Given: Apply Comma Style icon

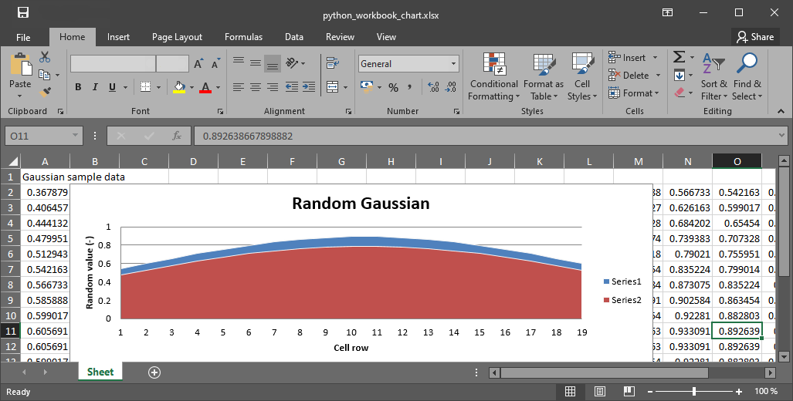Looking at the screenshot, I should coord(410,87).
